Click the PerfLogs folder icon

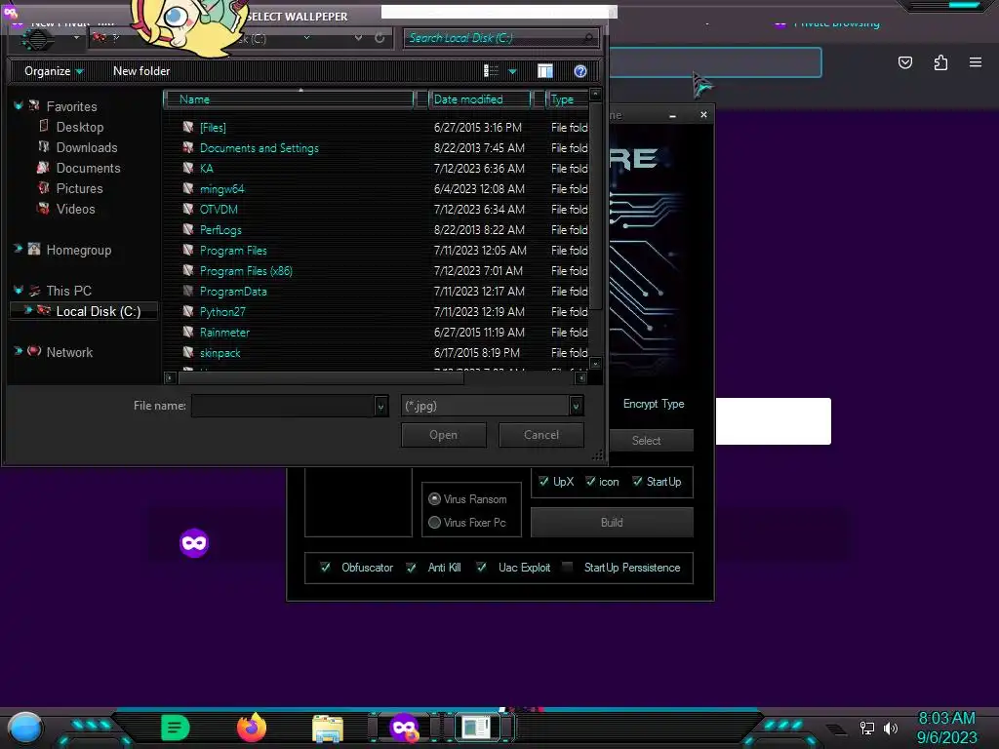coord(188,229)
